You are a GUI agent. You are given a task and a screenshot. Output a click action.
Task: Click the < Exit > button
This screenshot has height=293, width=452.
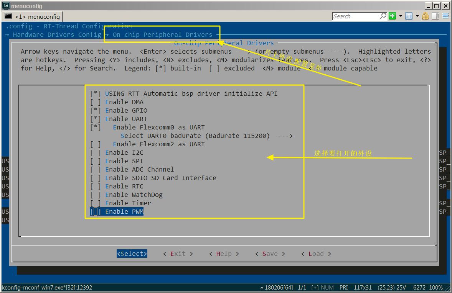178,254
